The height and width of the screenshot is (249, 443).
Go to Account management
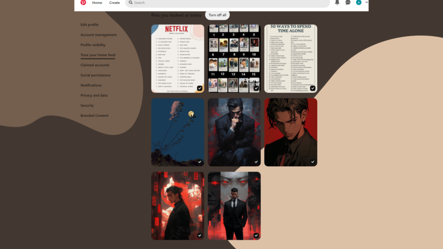click(98, 35)
